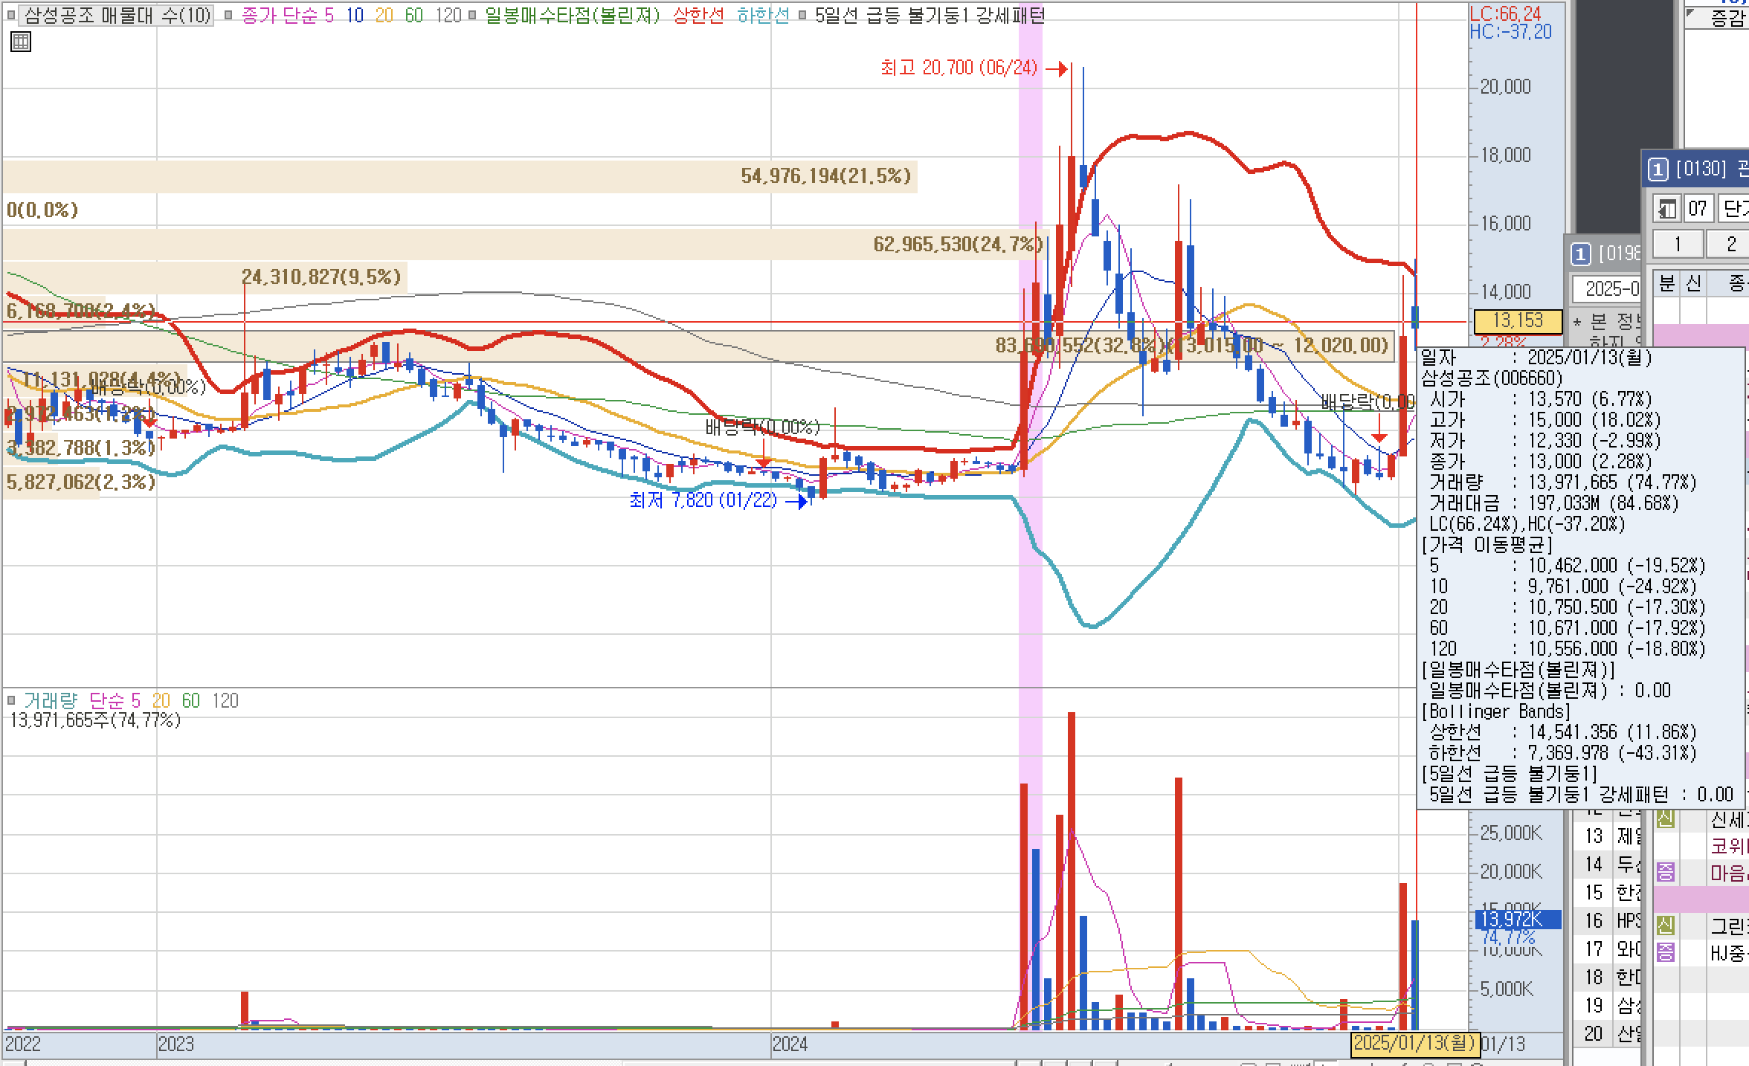Click the purple 증 badge next to 마음
Image resolution: width=1749 pixels, height=1066 pixels.
coord(1666,872)
